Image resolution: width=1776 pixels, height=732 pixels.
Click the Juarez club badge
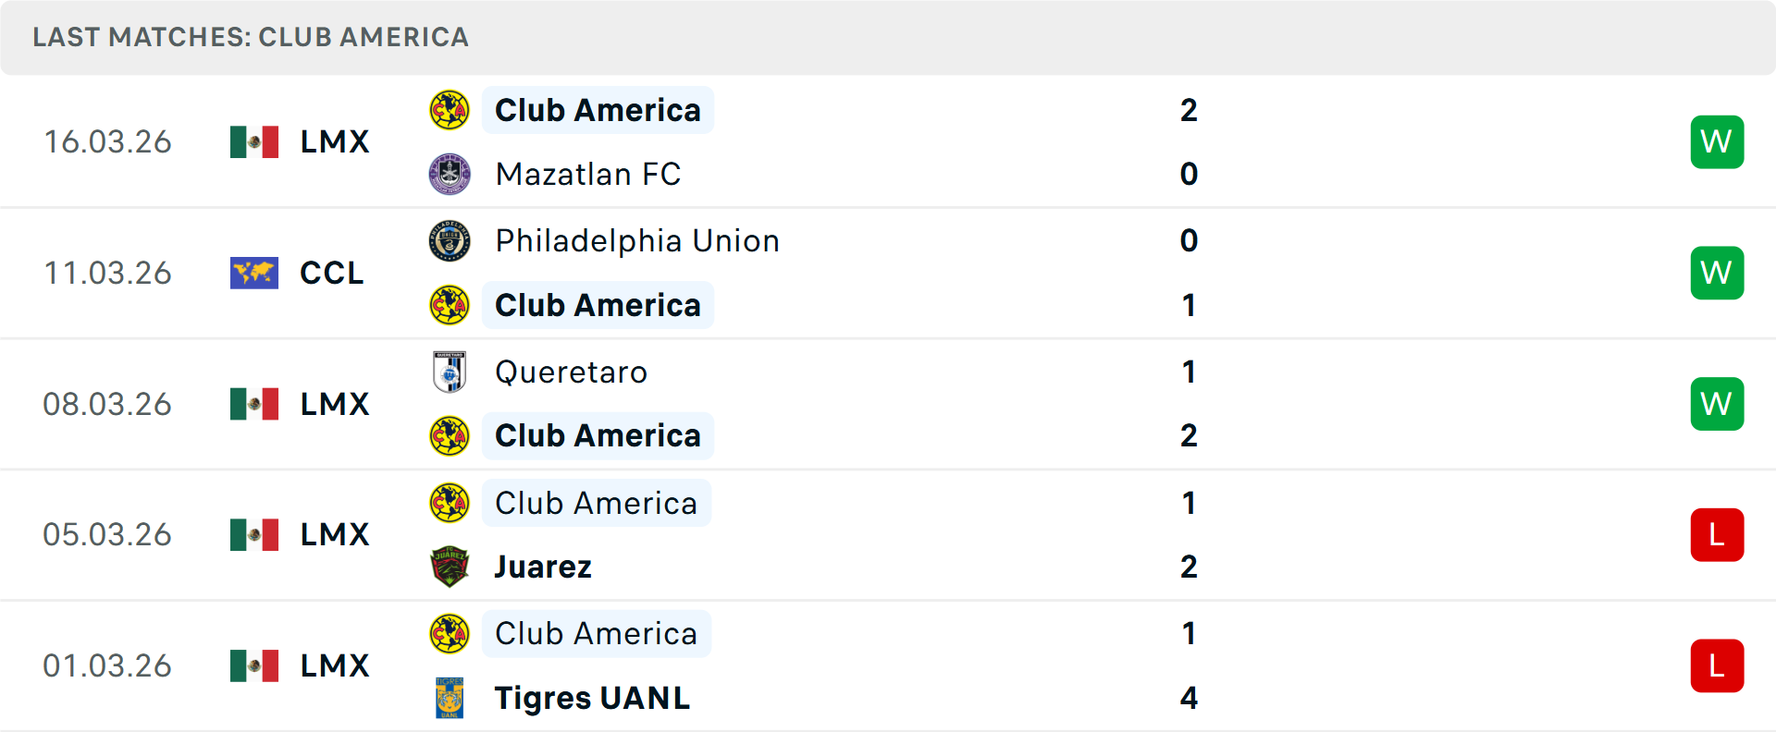click(x=450, y=567)
